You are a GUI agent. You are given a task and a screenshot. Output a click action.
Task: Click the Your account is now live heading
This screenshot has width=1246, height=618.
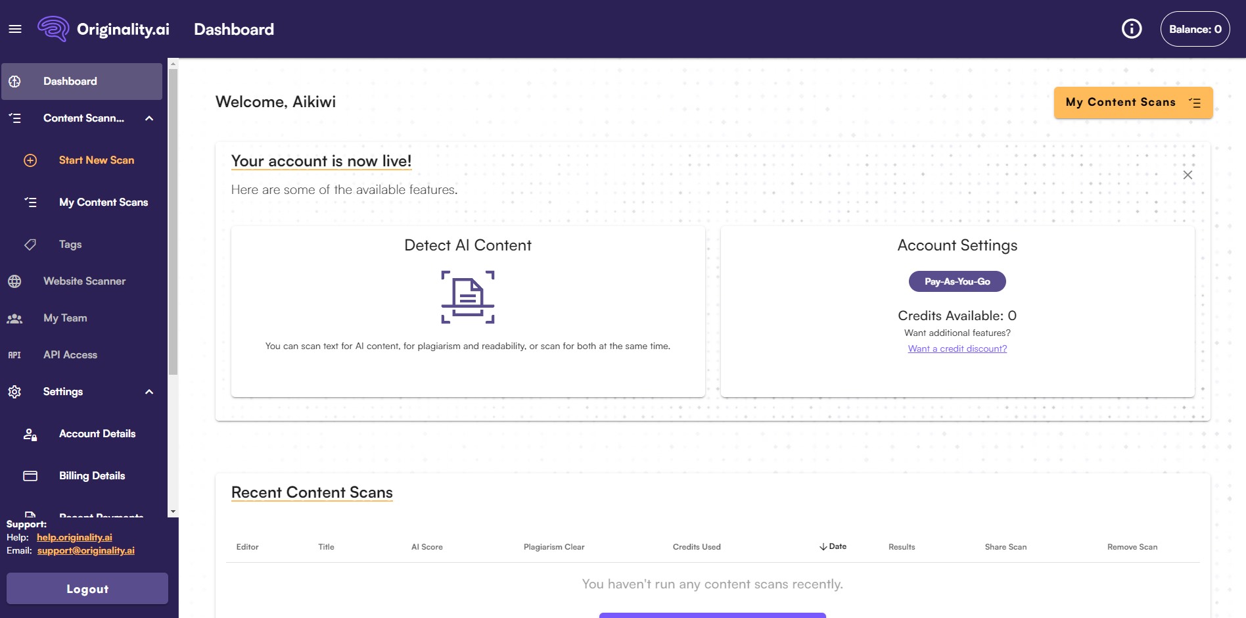pos(321,161)
